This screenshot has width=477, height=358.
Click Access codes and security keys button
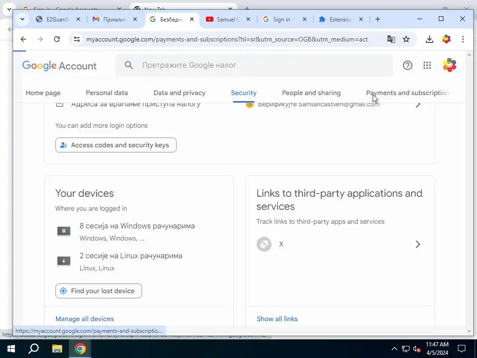point(116,145)
